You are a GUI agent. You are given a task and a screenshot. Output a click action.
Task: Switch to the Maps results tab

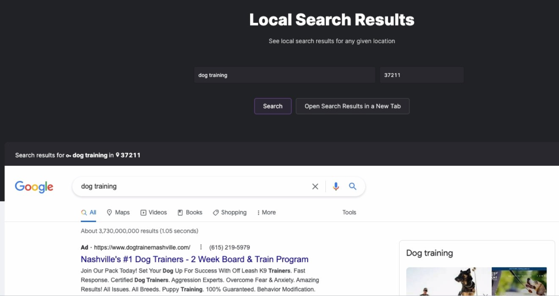[x=118, y=212]
